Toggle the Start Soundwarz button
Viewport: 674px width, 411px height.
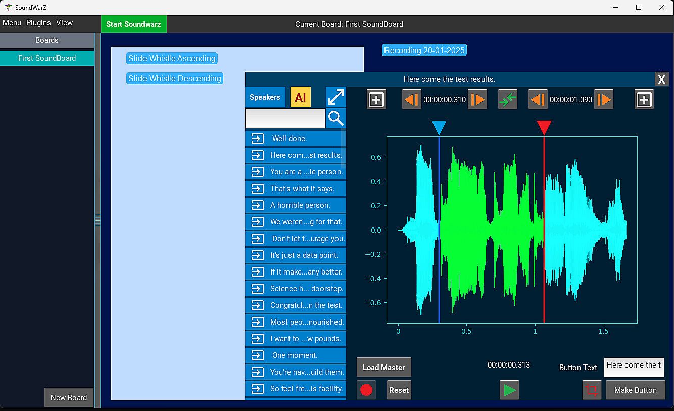pos(133,24)
